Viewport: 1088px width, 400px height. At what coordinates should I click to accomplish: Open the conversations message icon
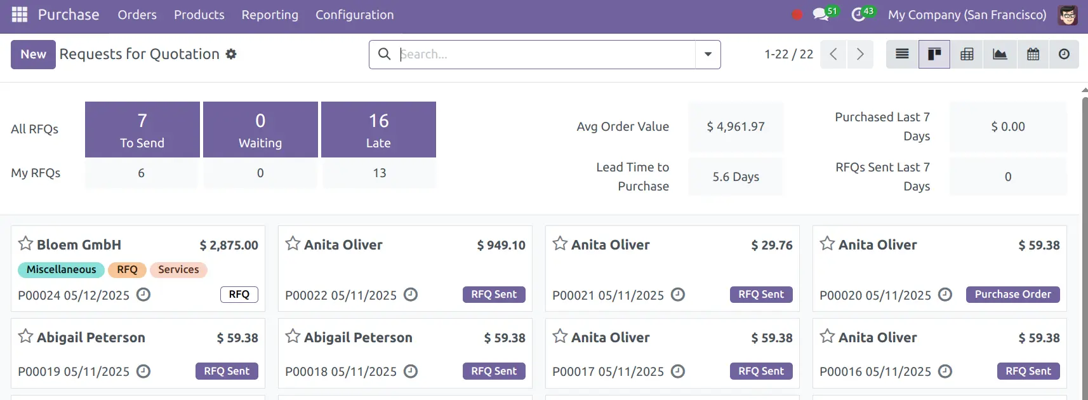pos(821,15)
